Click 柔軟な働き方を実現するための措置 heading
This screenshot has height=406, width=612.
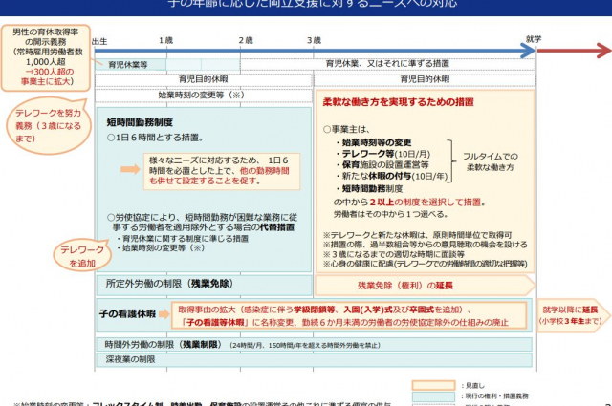398,102
